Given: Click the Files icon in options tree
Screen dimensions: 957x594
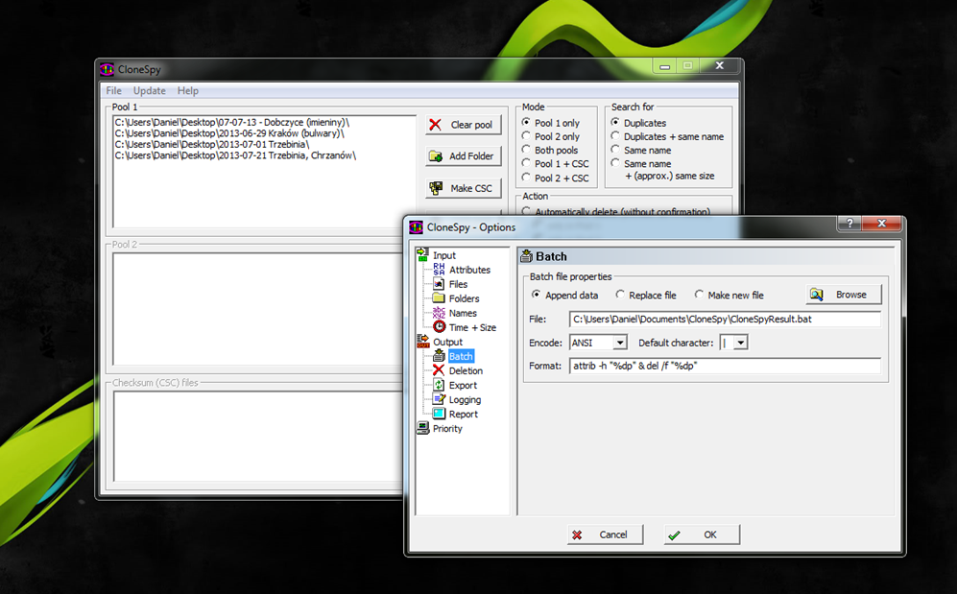Looking at the screenshot, I should pyautogui.click(x=439, y=284).
